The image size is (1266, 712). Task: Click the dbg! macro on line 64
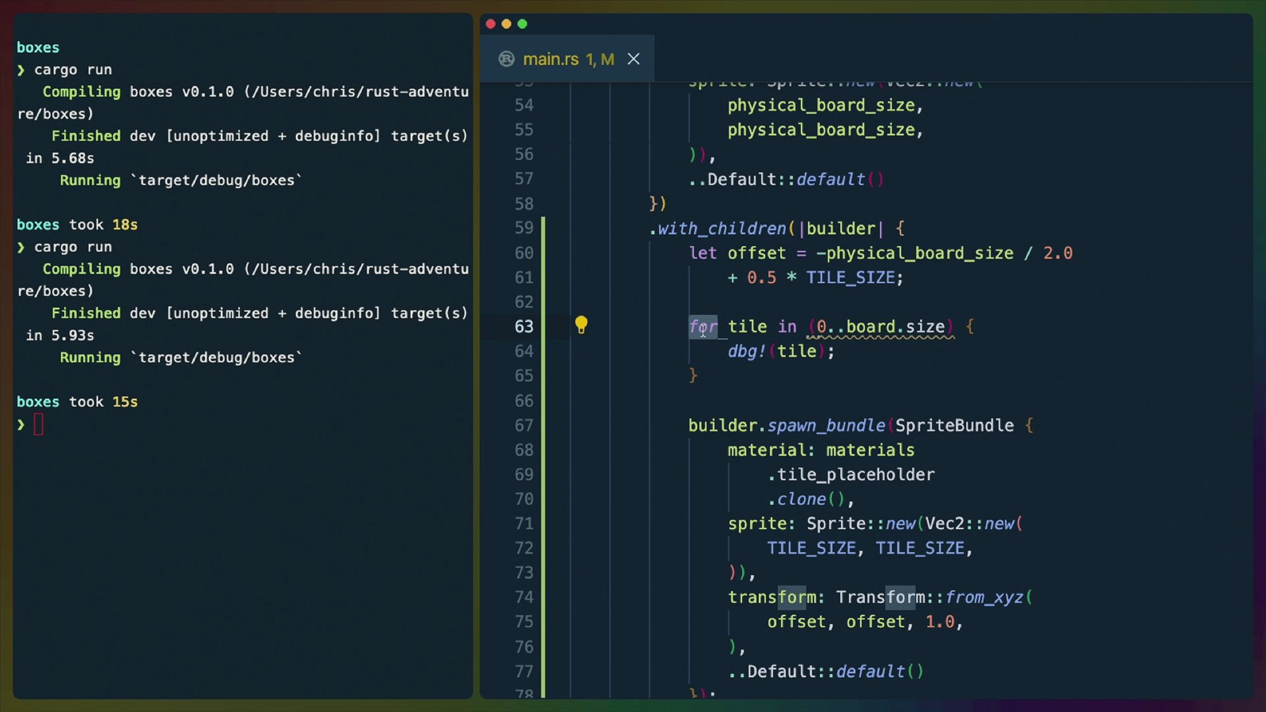tap(746, 351)
